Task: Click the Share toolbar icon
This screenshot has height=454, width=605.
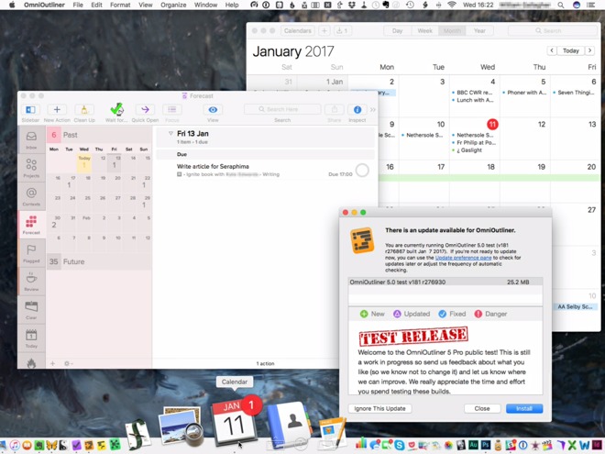Action: [335, 110]
